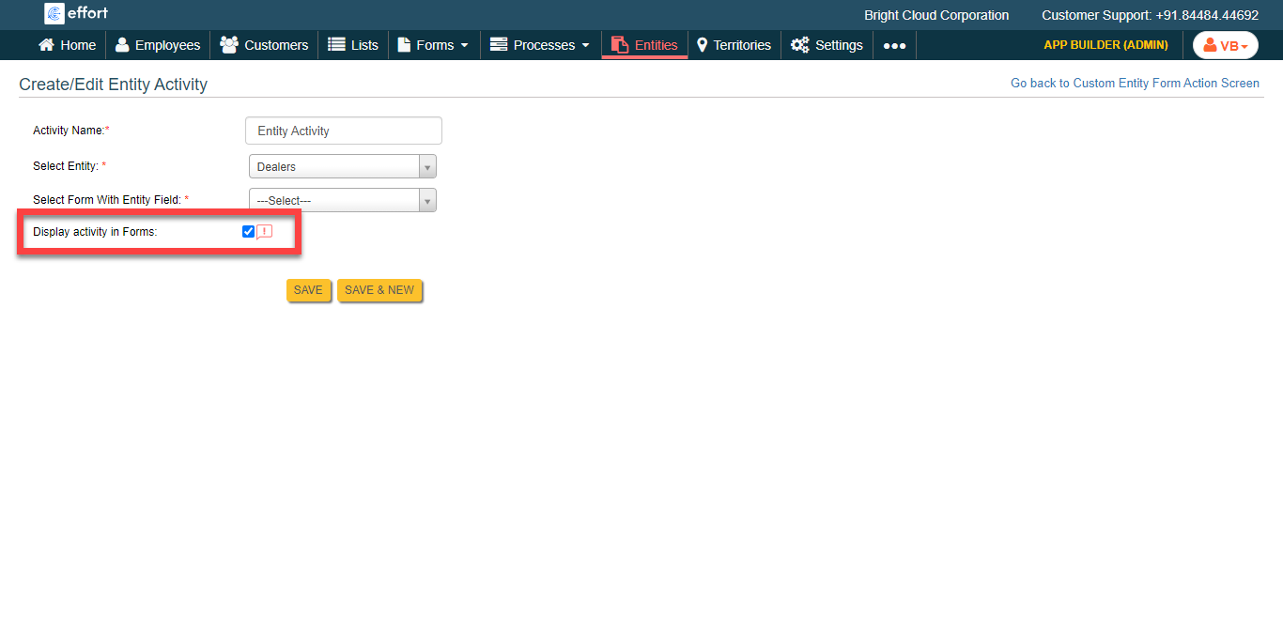Screen dimensions: 1283x617
Task: Click the Activity Name input field
Action: (343, 130)
